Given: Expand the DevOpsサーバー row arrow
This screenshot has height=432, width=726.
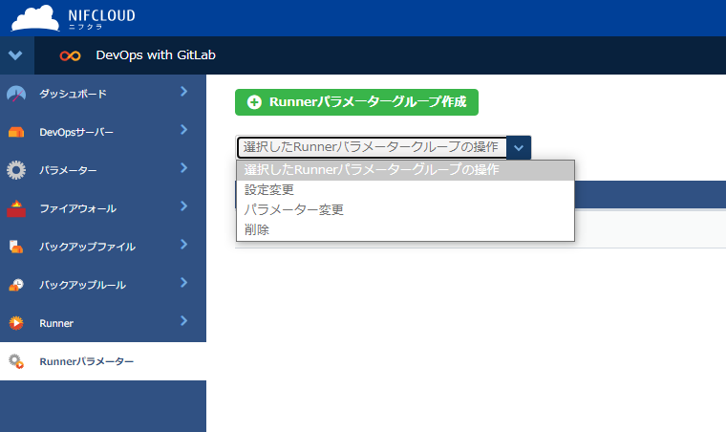Looking at the screenshot, I should (183, 130).
